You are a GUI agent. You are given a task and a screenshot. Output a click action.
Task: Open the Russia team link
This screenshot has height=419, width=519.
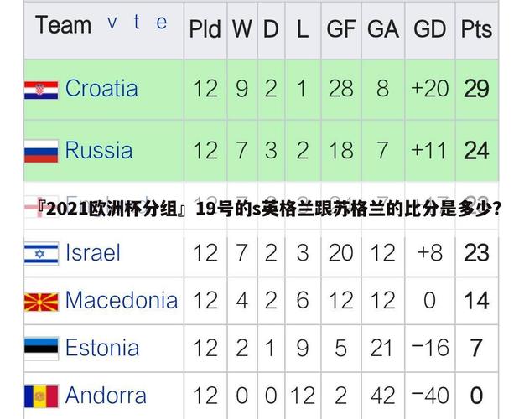point(99,150)
